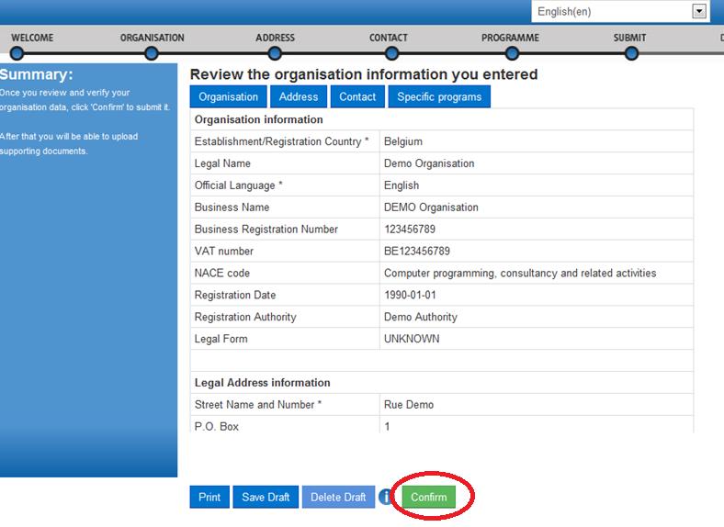
Task: Click the PROGRAMME step label
Action: [x=510, y=38]
